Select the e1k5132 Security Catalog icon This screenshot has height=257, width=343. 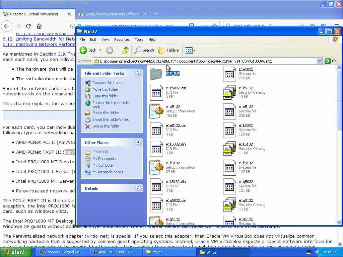pyautogui.click(x=229, y=149)
